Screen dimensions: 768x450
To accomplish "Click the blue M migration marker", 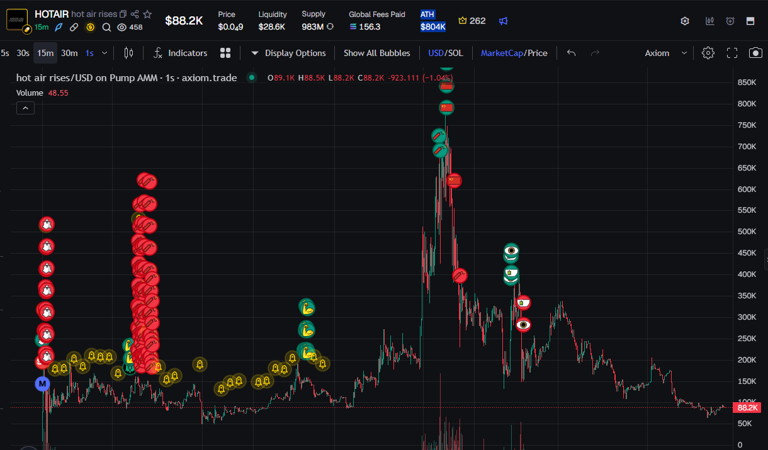I will pos(43,383).
